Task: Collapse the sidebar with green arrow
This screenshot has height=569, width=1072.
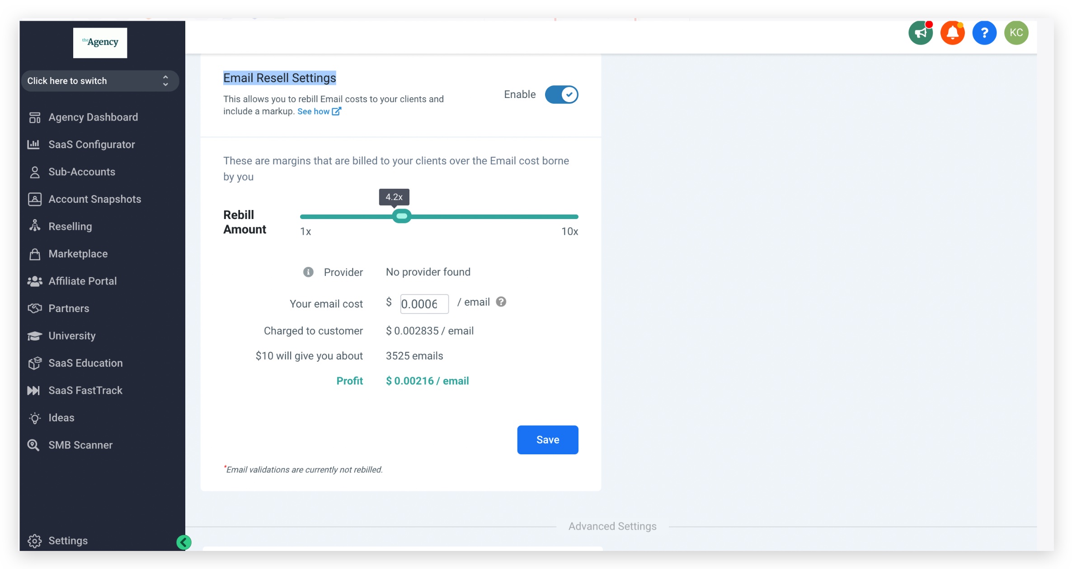Action: tap(184, 542)
